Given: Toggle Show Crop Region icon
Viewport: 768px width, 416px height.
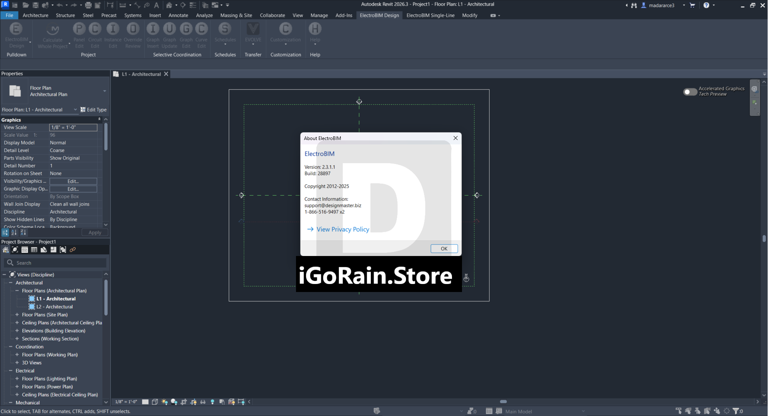Looking at the screenshot, I should click(x=193, y=402).
